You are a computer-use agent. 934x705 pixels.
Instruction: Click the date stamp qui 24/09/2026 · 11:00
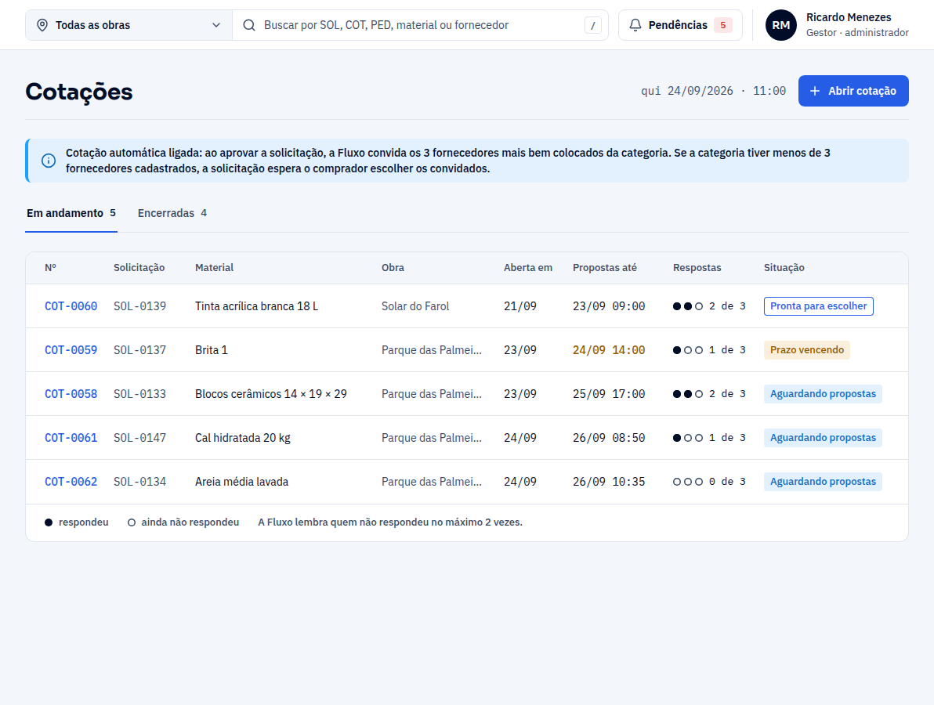point(713,91)
